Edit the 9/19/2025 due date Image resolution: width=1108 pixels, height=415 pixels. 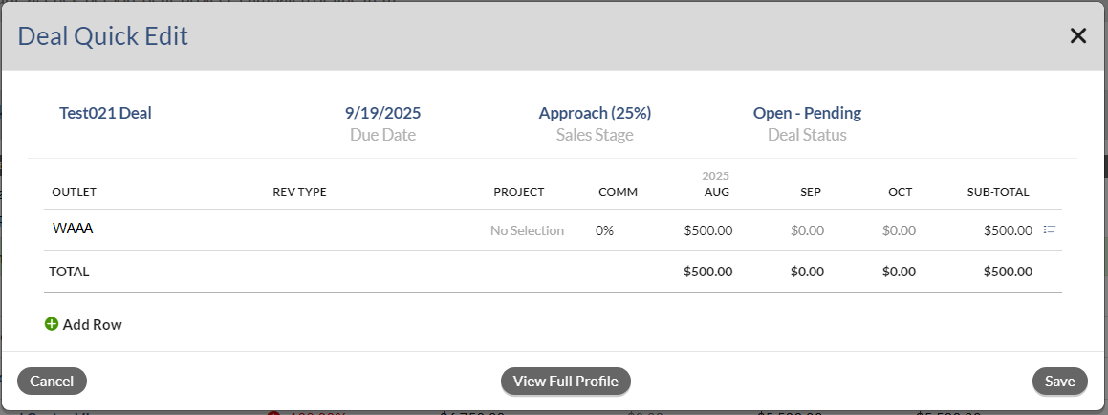(382, 113)
